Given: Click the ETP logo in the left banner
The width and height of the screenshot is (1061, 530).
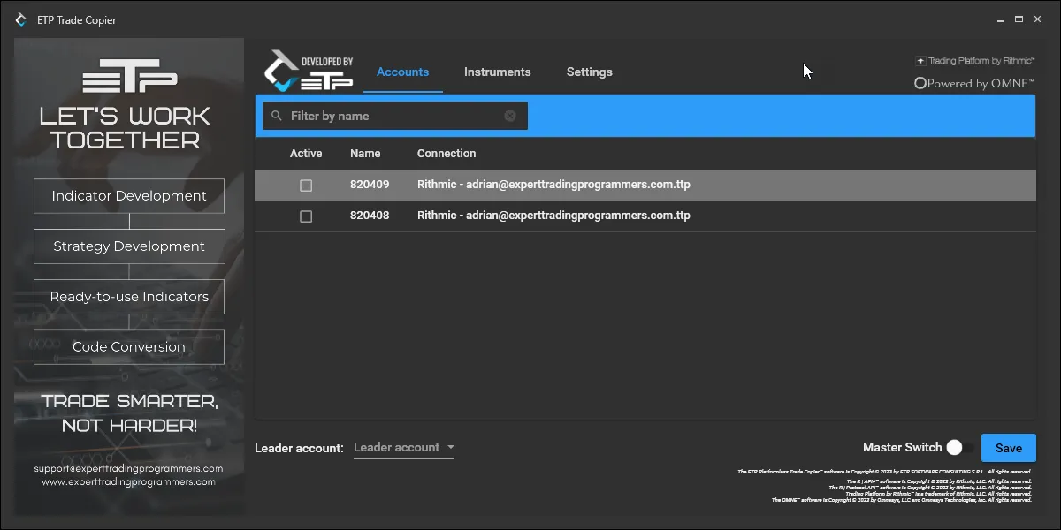Looking at the screenshot, I should tap(129, 76).
